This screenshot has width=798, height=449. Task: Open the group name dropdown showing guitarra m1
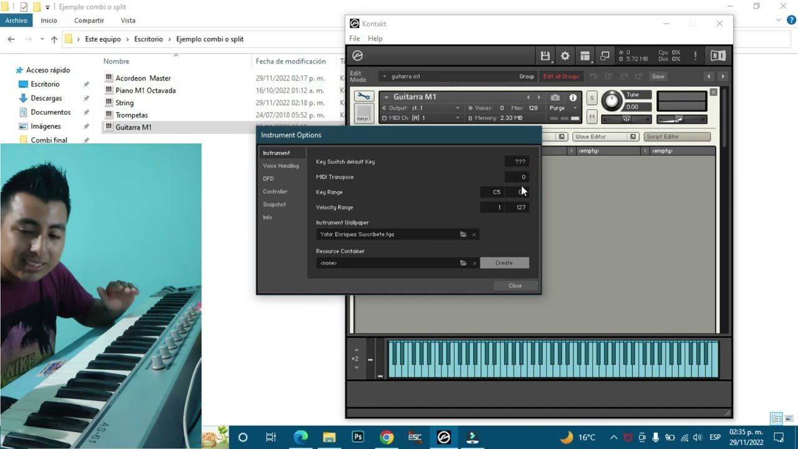[458, 76]
